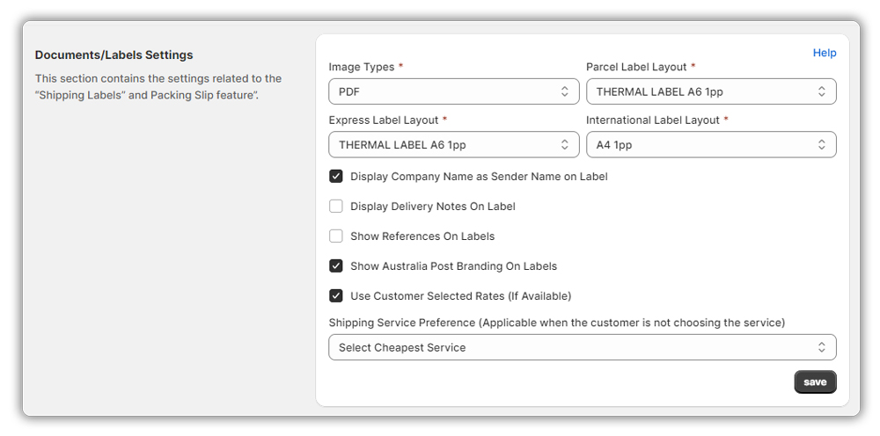Open the Shipping Service Preference dropdown

[582, 347]
